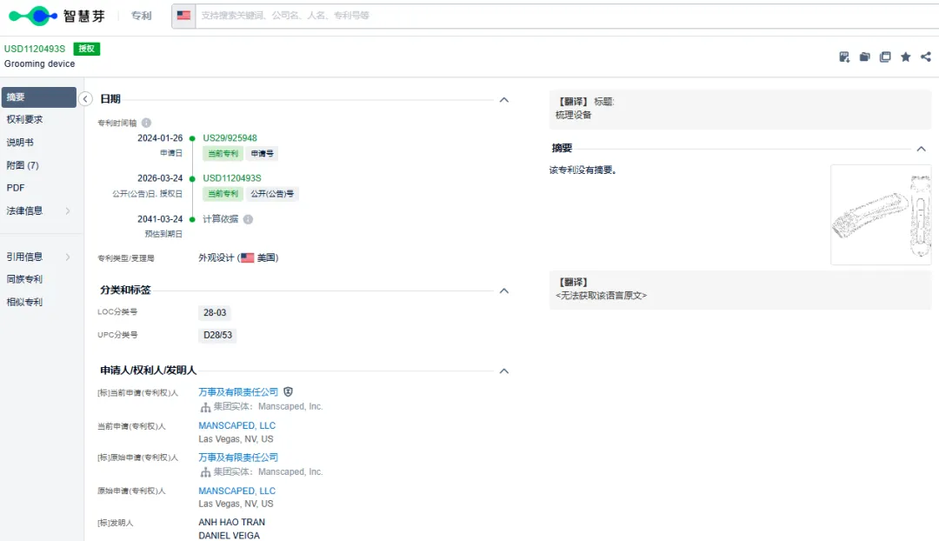Open the US flag country selector
The height and width of the screenshot is (541, 939).
pos(183,16)
